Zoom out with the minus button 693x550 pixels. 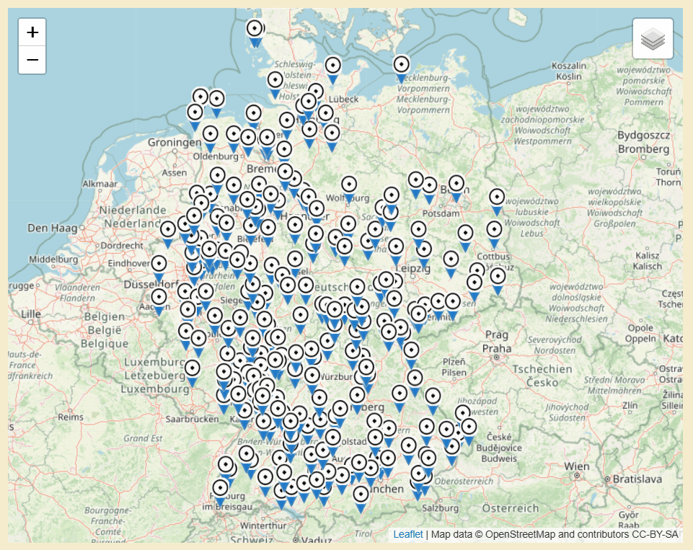click(x=32, y=60)
